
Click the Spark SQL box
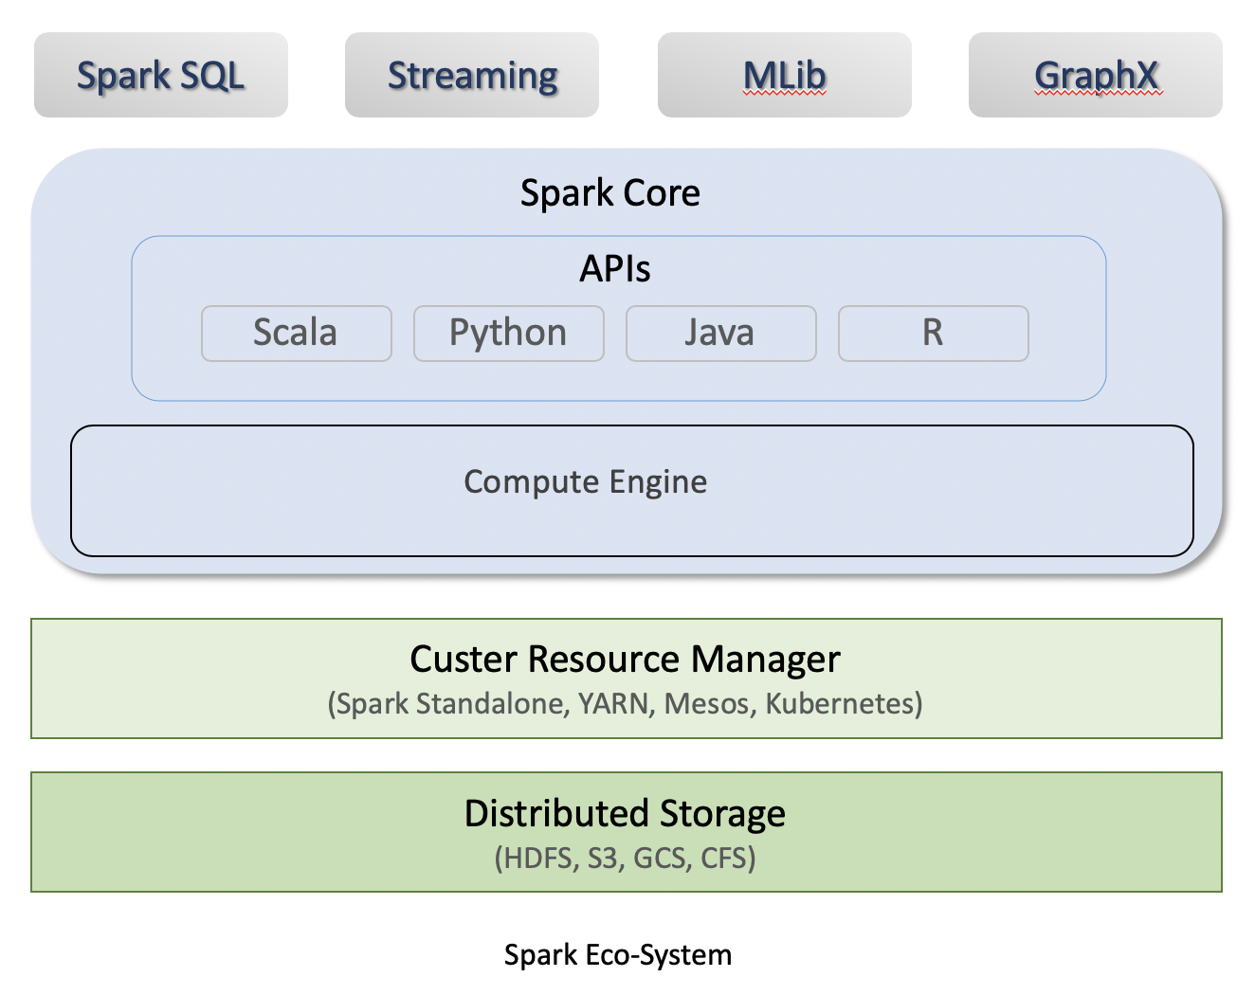pyautogui.click(x=161, y=75)
